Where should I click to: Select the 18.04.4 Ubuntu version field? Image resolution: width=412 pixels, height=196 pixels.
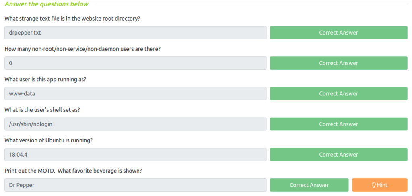tap(136, 155)
